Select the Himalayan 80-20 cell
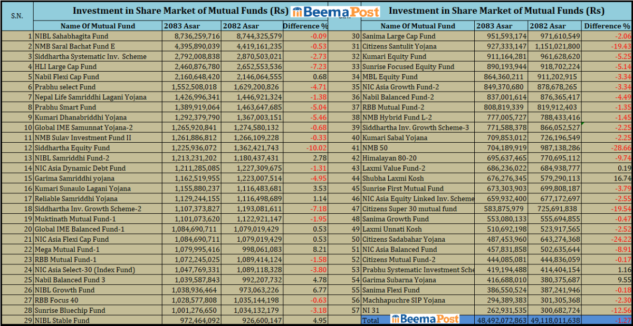This screenshot has width=633, height=326. click(x=417, y=158)
